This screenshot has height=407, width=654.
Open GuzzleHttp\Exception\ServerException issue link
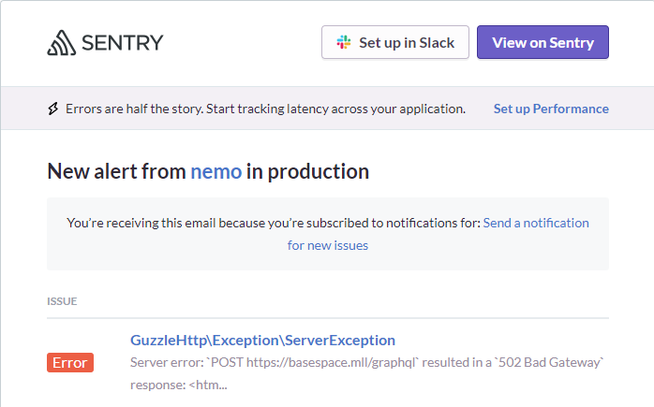262,341
